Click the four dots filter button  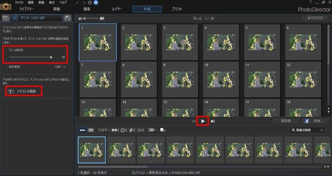tap(140, 130)
